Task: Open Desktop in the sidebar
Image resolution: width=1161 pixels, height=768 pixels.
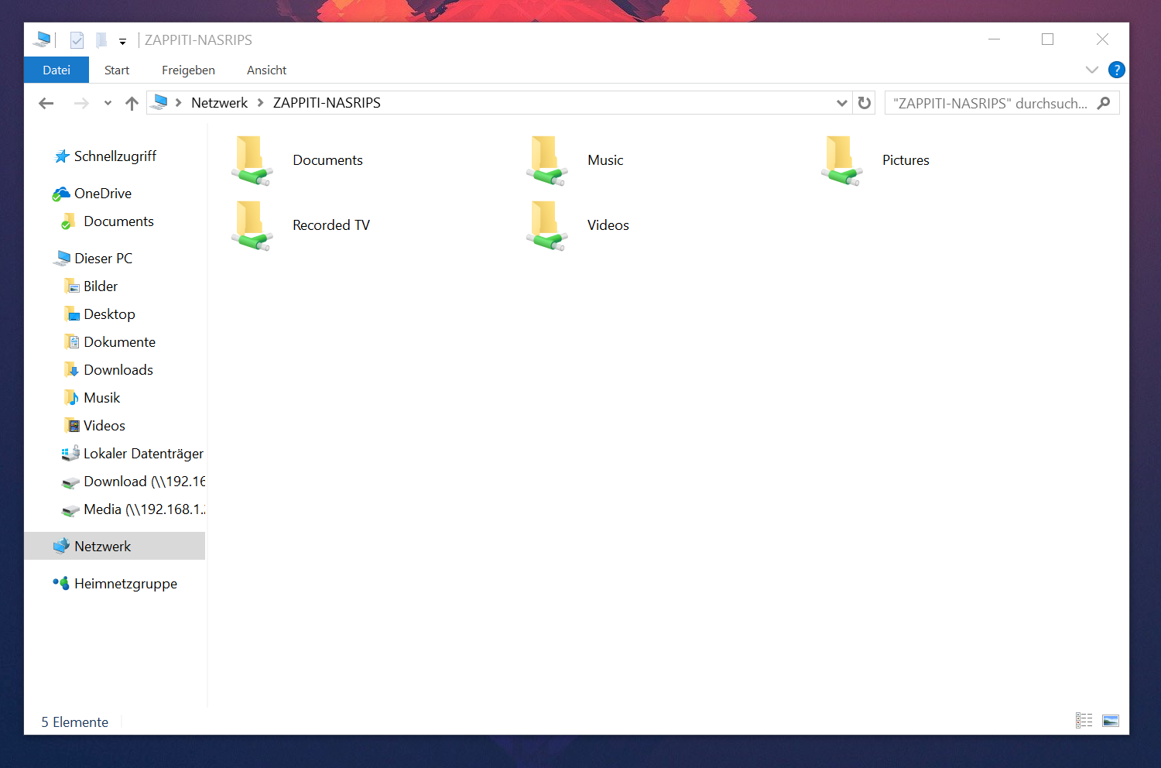Action: point(109,314)
